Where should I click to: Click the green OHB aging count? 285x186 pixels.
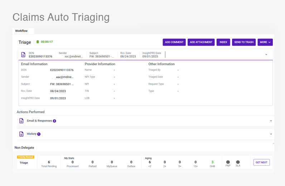[212, 162]
